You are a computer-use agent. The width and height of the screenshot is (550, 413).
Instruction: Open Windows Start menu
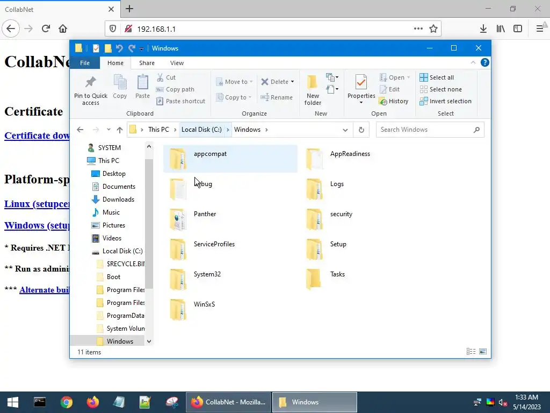13,402
